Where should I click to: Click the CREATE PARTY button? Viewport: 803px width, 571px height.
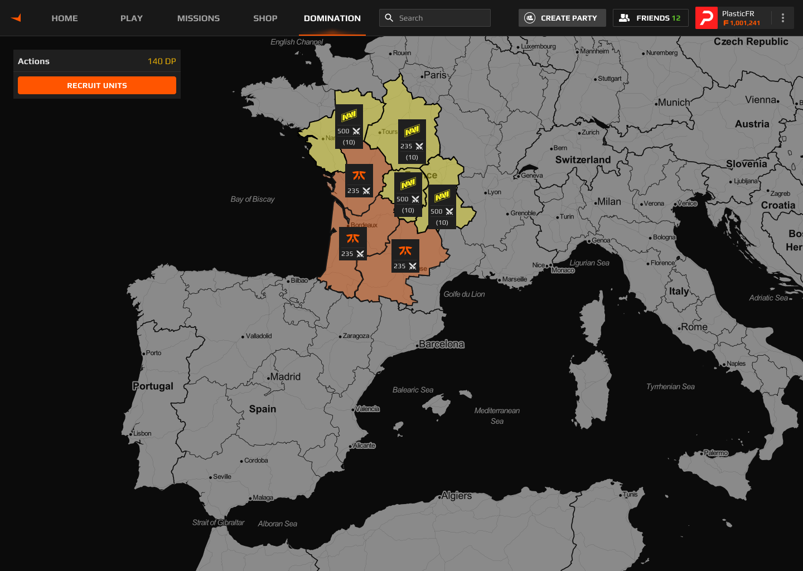(x=562, y=18)
